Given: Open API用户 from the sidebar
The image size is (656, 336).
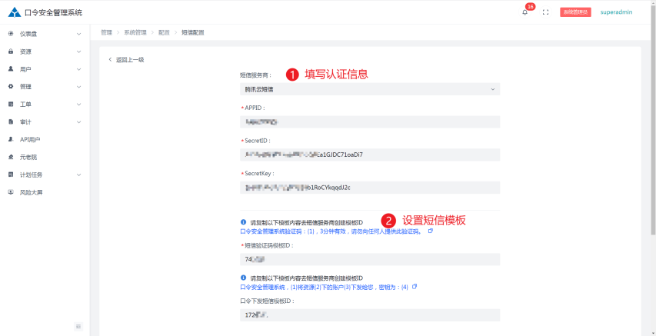Looking at the screenshot, I should (x=30, y=139).
